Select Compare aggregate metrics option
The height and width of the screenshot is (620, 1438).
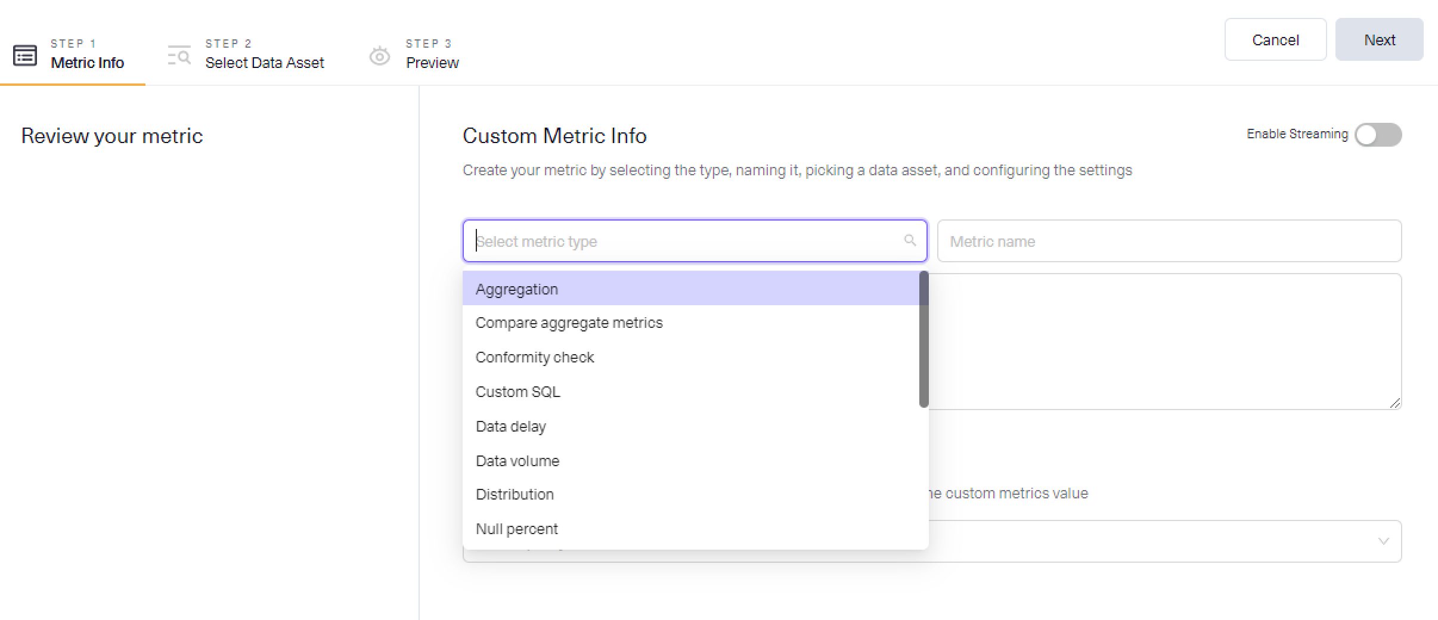569,323
